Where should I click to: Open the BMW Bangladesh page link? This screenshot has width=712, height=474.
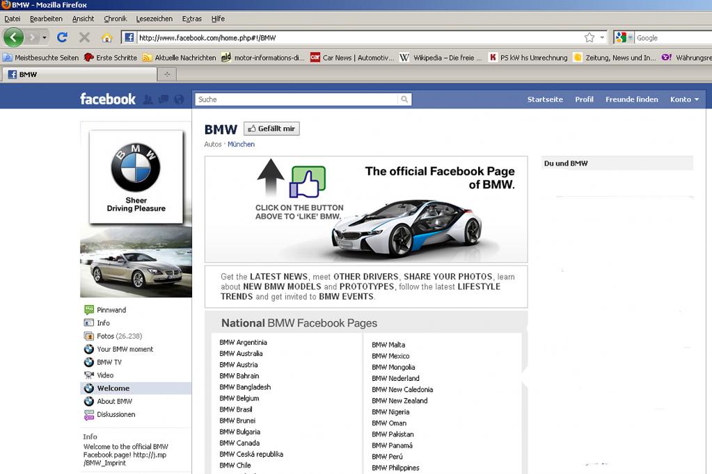(x=245, y=387)
